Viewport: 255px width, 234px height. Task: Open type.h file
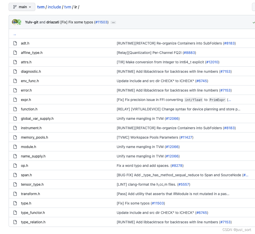[x=26, y=203]
